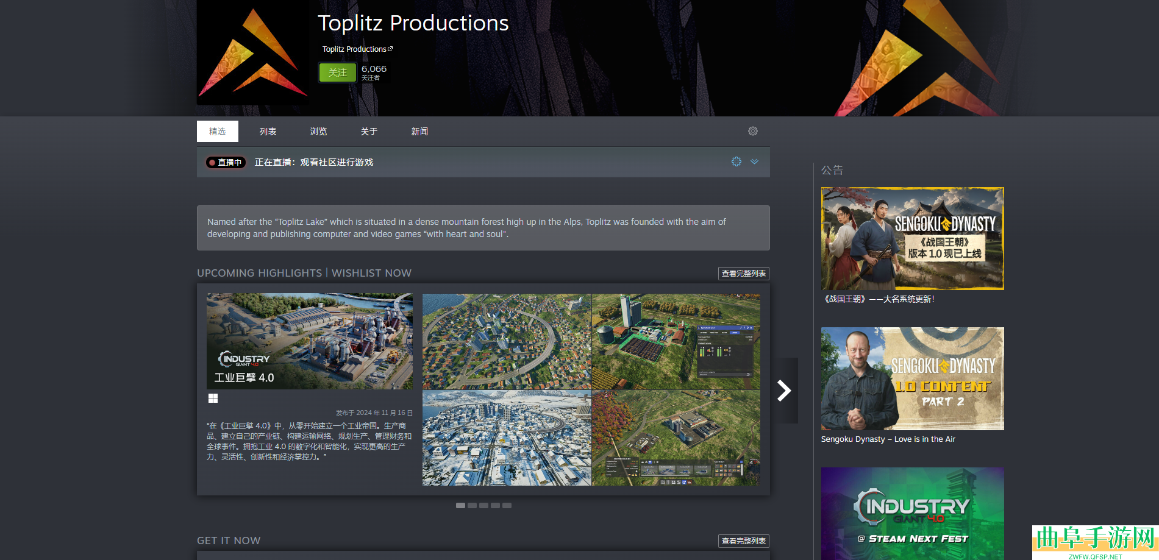Click the Windows platform icon
The image size is (1159, 560).
(x=213, y=399)
